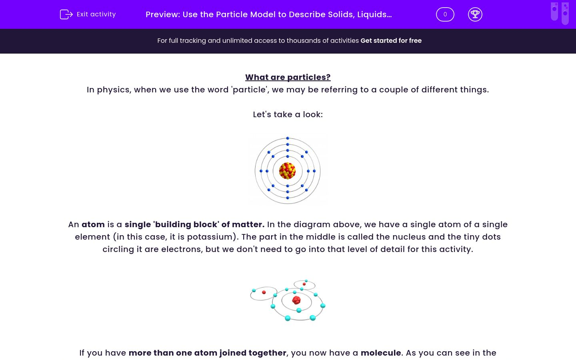Viewport: 576px width, 360px height.
Task: Click the score counter showing 0
Action: 445,14
